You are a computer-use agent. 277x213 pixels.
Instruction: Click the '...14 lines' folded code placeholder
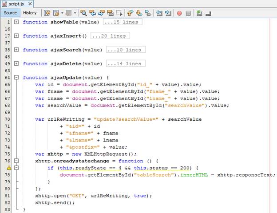[x=126, y=63]
